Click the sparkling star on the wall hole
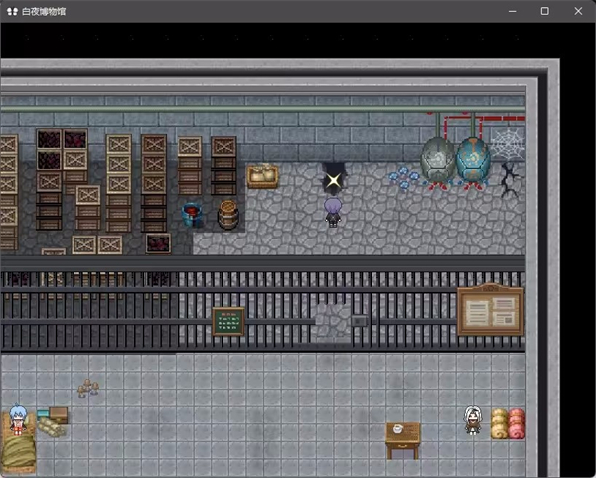596x478 pixels. [334, 180]
